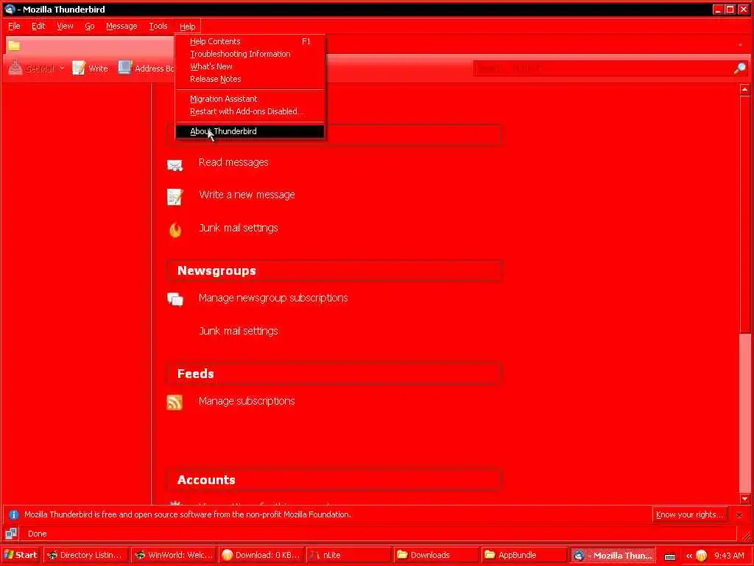Click the Write toolbar button

click(91, 69)
